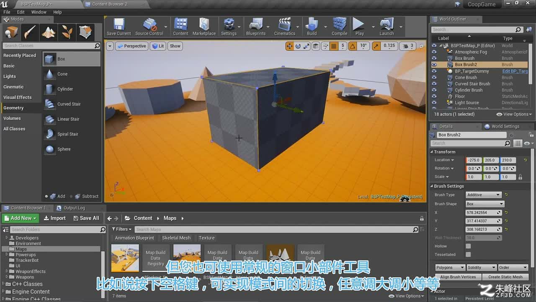Image resolution: width=536 pixels, height=302 pixels.
Task: Enable the Tessellated checkbox
Action: [x=468, y=255]
